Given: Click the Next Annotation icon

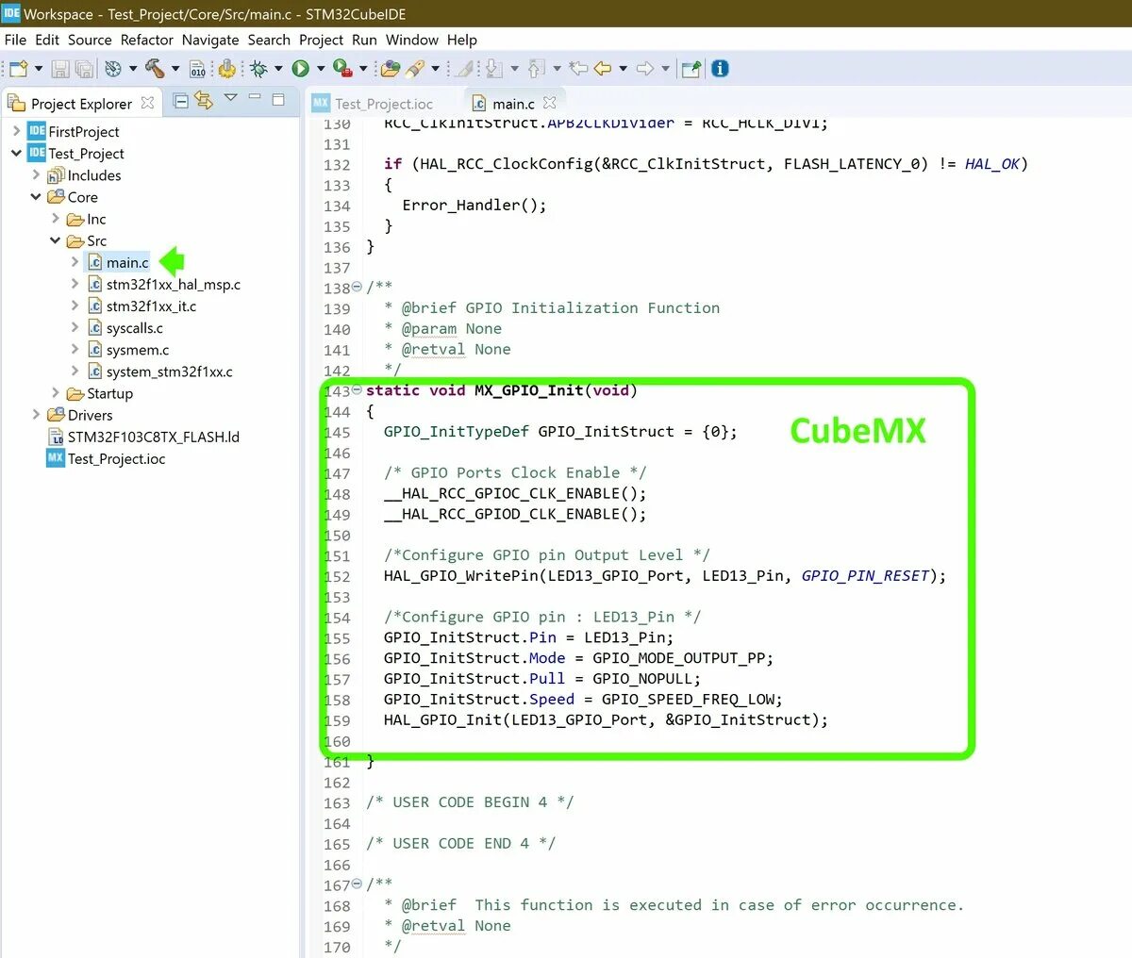Looking at the screenshot, I should pos(493,69).
